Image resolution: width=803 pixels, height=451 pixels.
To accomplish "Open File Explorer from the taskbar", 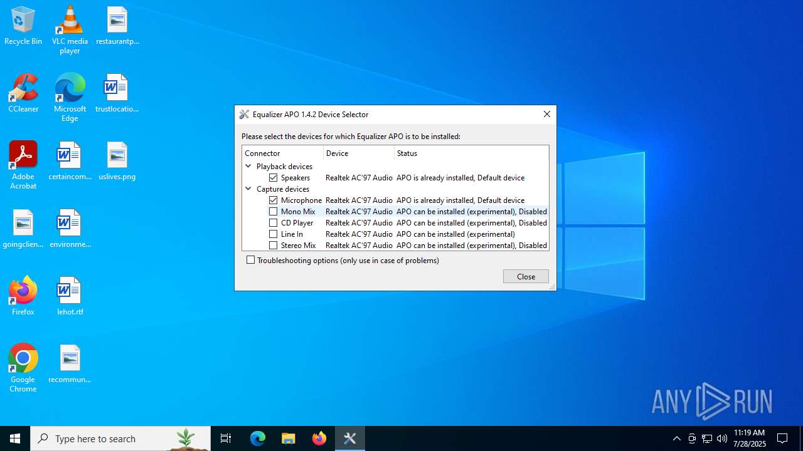I will point(289,438).
